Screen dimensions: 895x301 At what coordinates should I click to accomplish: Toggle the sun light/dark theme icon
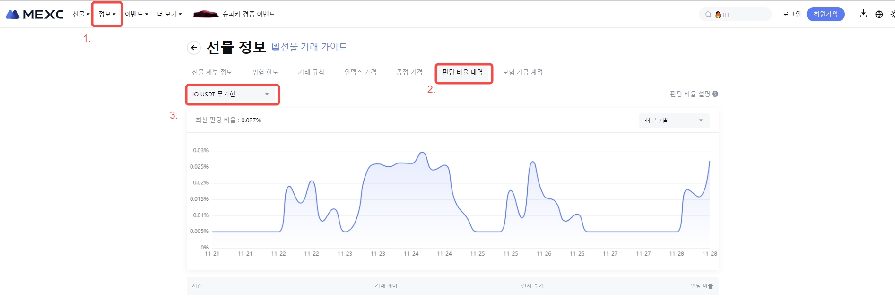[x=892, y=14]
